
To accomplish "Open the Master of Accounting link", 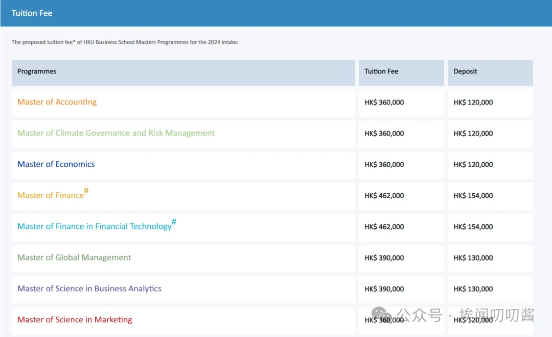I will click(x=57, y=102).
